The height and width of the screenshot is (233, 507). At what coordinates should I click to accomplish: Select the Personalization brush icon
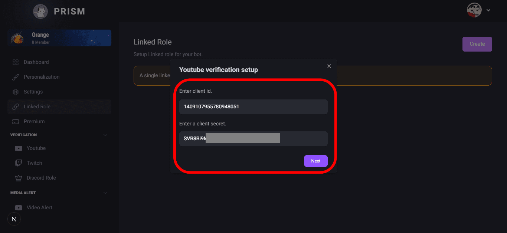16,77
